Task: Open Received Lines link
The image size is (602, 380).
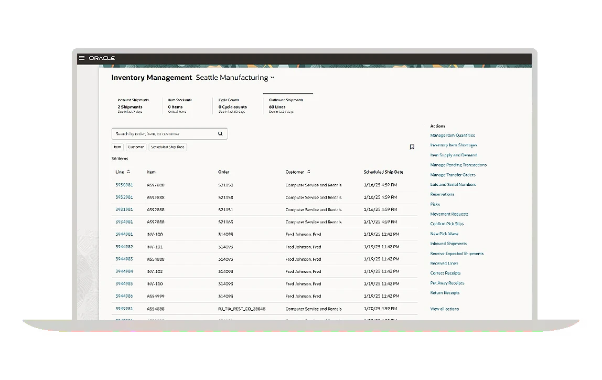Action: (x=444, y=263)
